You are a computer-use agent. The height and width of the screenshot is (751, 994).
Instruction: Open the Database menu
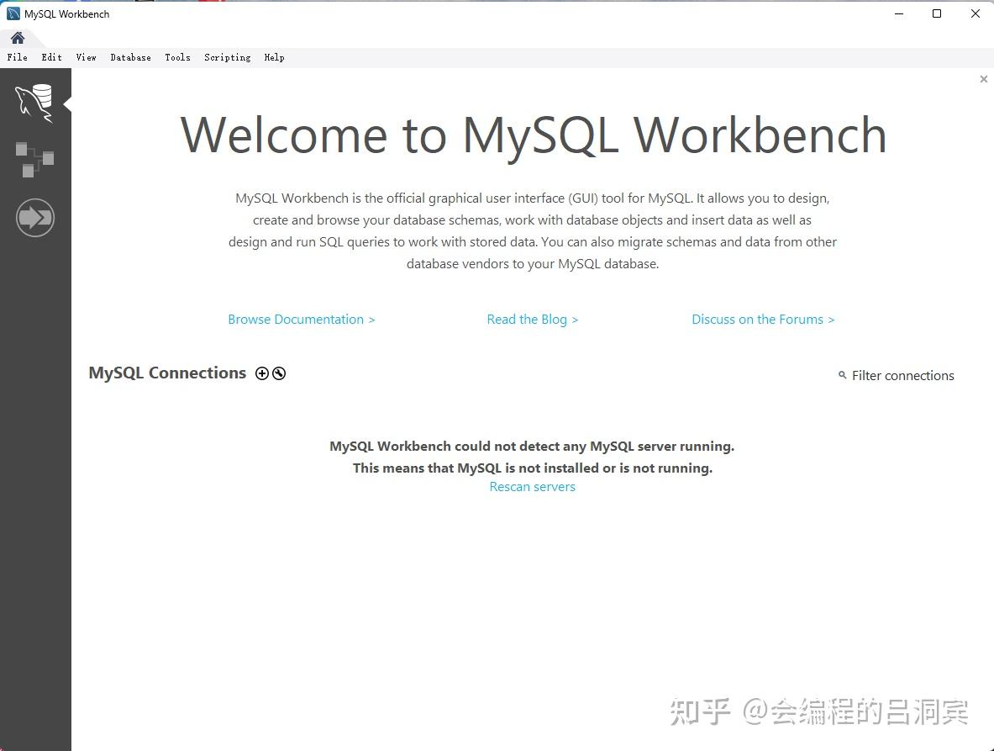tap(130, 57)
